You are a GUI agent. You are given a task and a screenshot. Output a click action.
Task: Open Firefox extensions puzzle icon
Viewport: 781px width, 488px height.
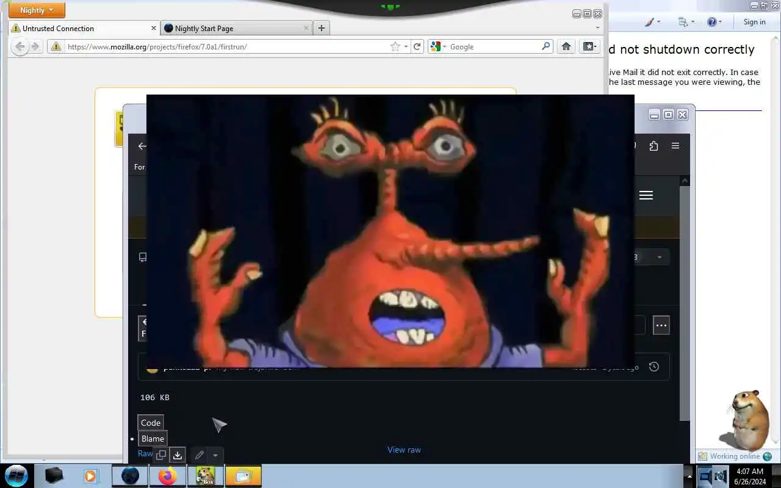click(x=653, y=146)
